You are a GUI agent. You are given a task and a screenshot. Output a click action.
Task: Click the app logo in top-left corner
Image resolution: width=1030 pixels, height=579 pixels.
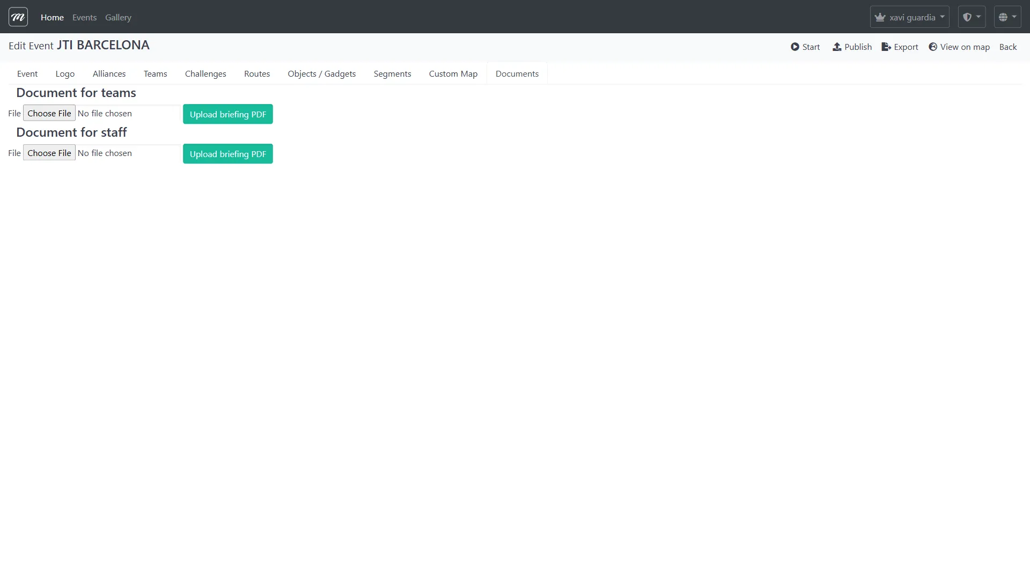point(18,17)
